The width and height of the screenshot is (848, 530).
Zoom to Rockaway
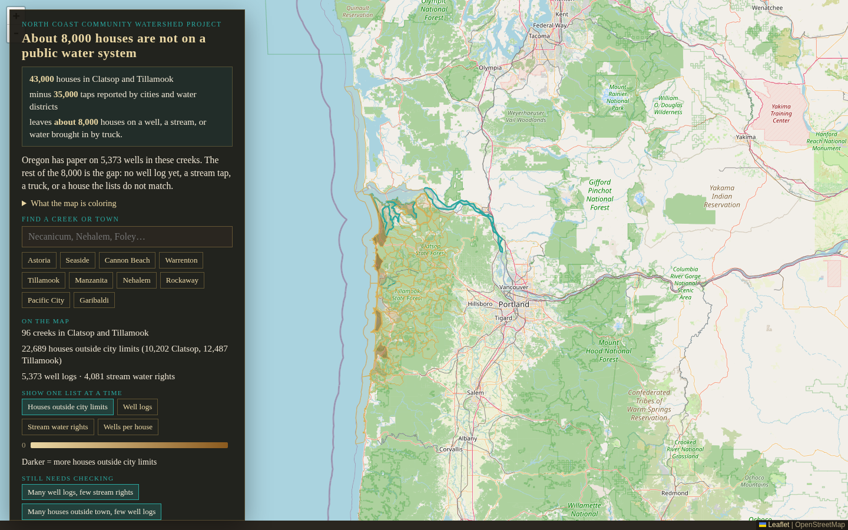[182, 280]
